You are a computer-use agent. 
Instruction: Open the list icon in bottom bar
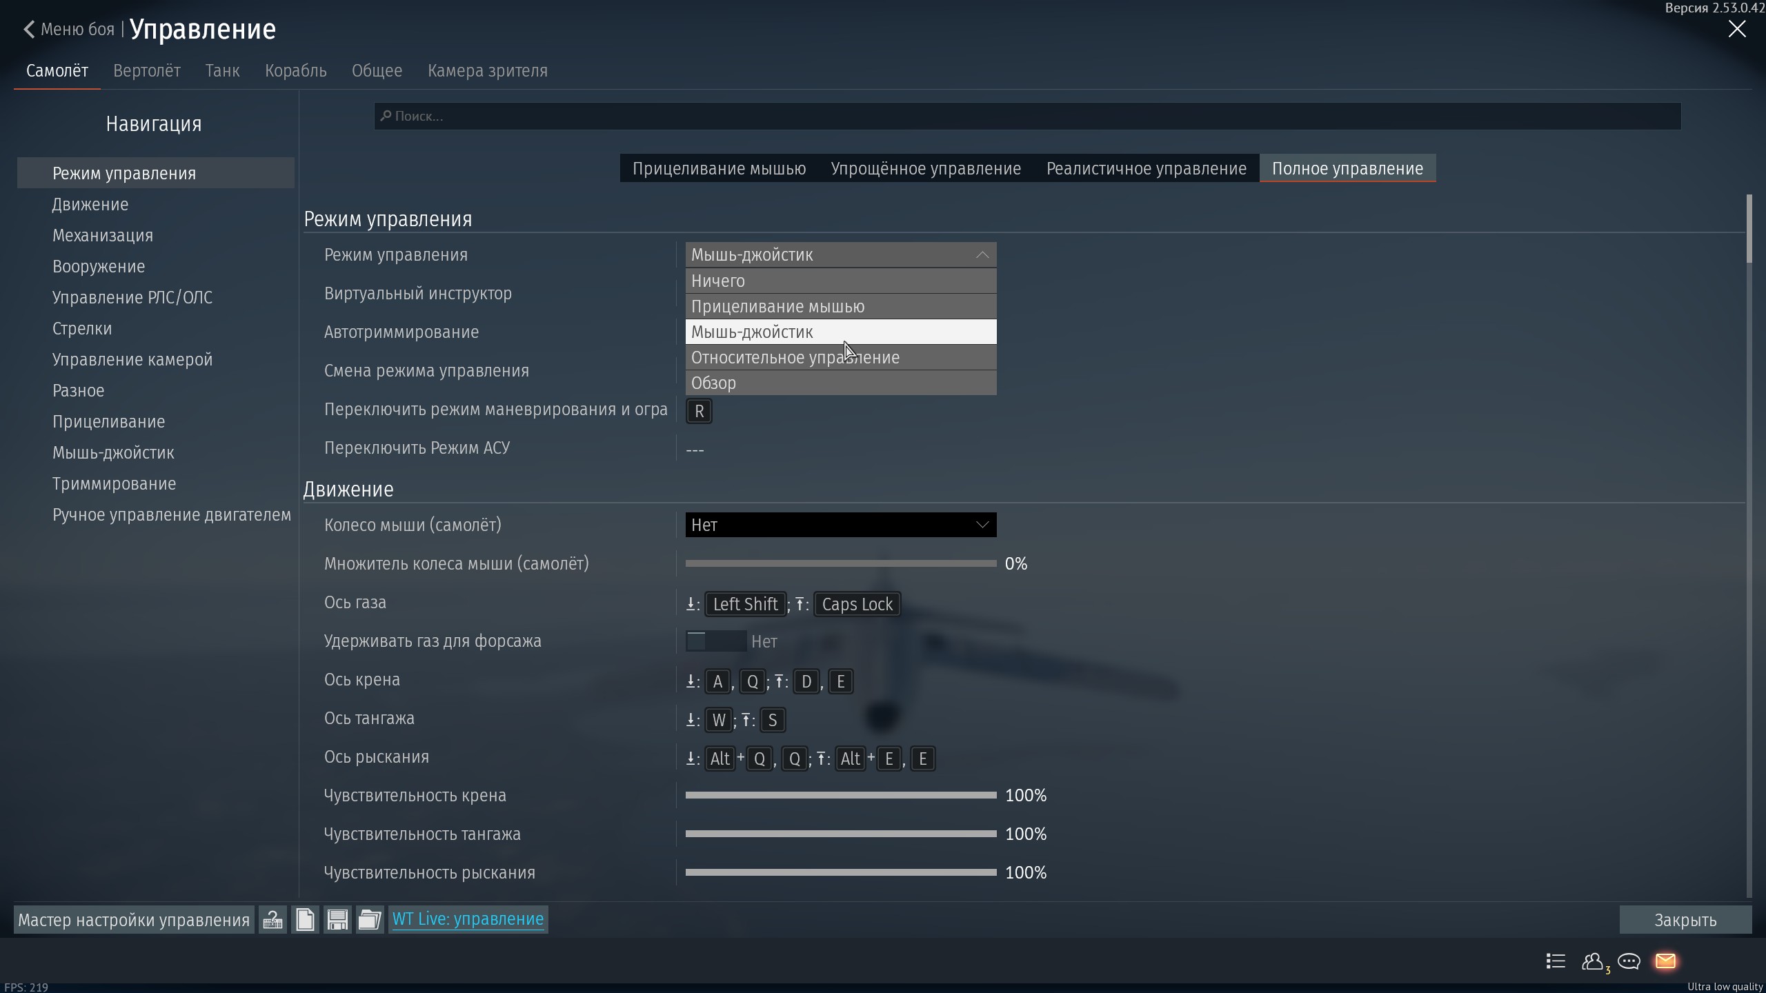click(1556, 961)
